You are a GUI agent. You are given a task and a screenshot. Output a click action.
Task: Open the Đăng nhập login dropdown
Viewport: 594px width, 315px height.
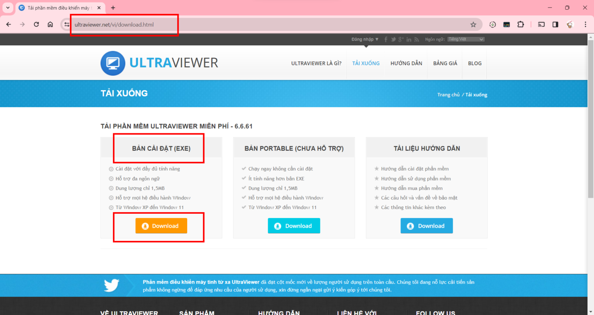click(365, 39)
